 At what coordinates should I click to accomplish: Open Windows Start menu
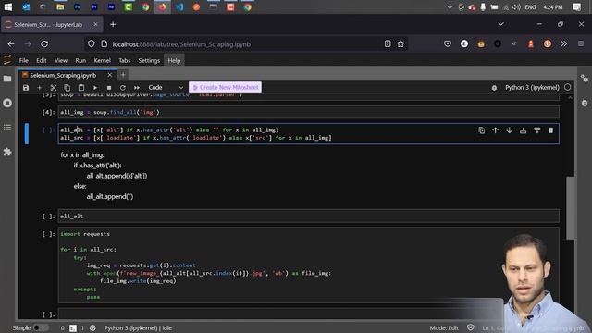pyautogui.click(x=8, y=6)
